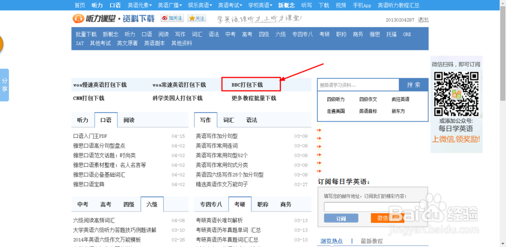The height and width of the screenshot is (247, 506).
Task: Open 更多教程批量下载 link
Action: tap(254, 98)
